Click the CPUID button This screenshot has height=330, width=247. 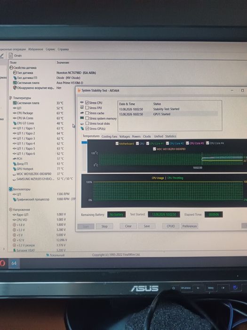pos(171,226)
